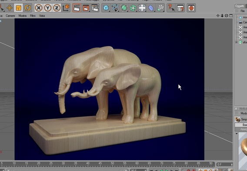This screenshot has height=171, width=247.
Task: Render the active view with clapperboard icon
Action: [x=77, y=8]
